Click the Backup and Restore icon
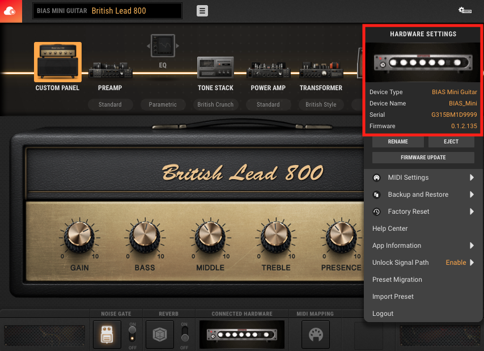The image size is (484, 351). (x=376, y=194)
